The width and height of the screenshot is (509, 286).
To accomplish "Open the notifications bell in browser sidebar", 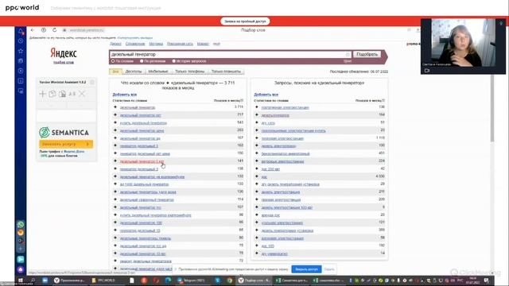I will pos(21,32).
